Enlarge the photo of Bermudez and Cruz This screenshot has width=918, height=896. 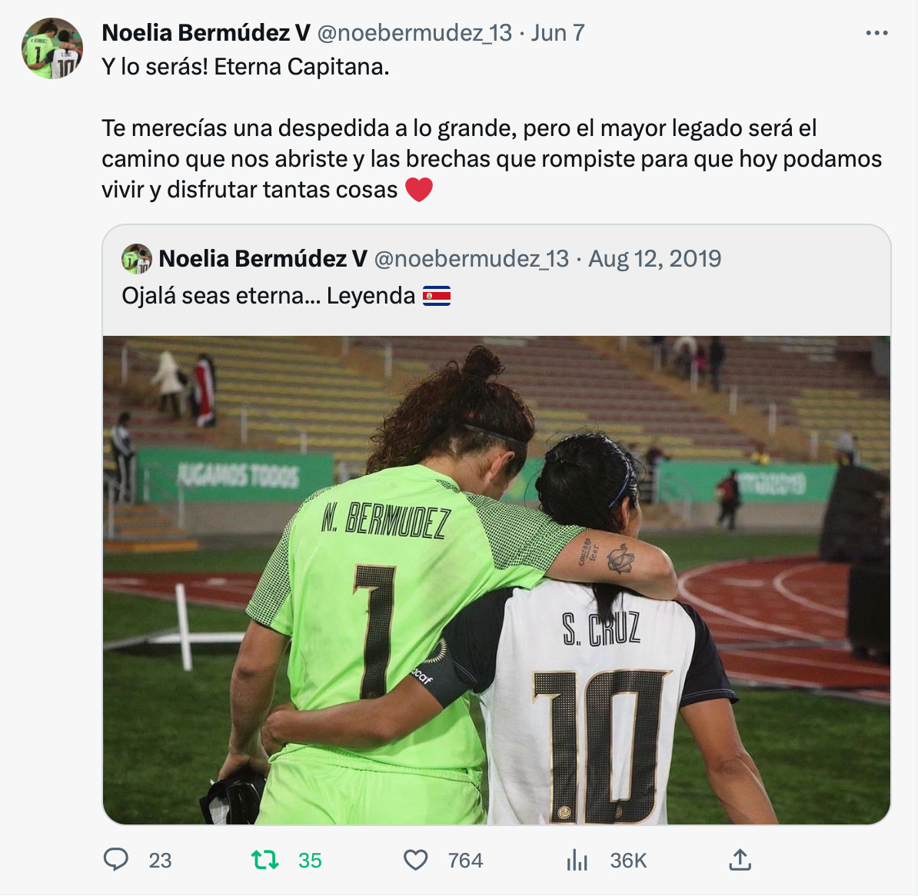(497, 580)
